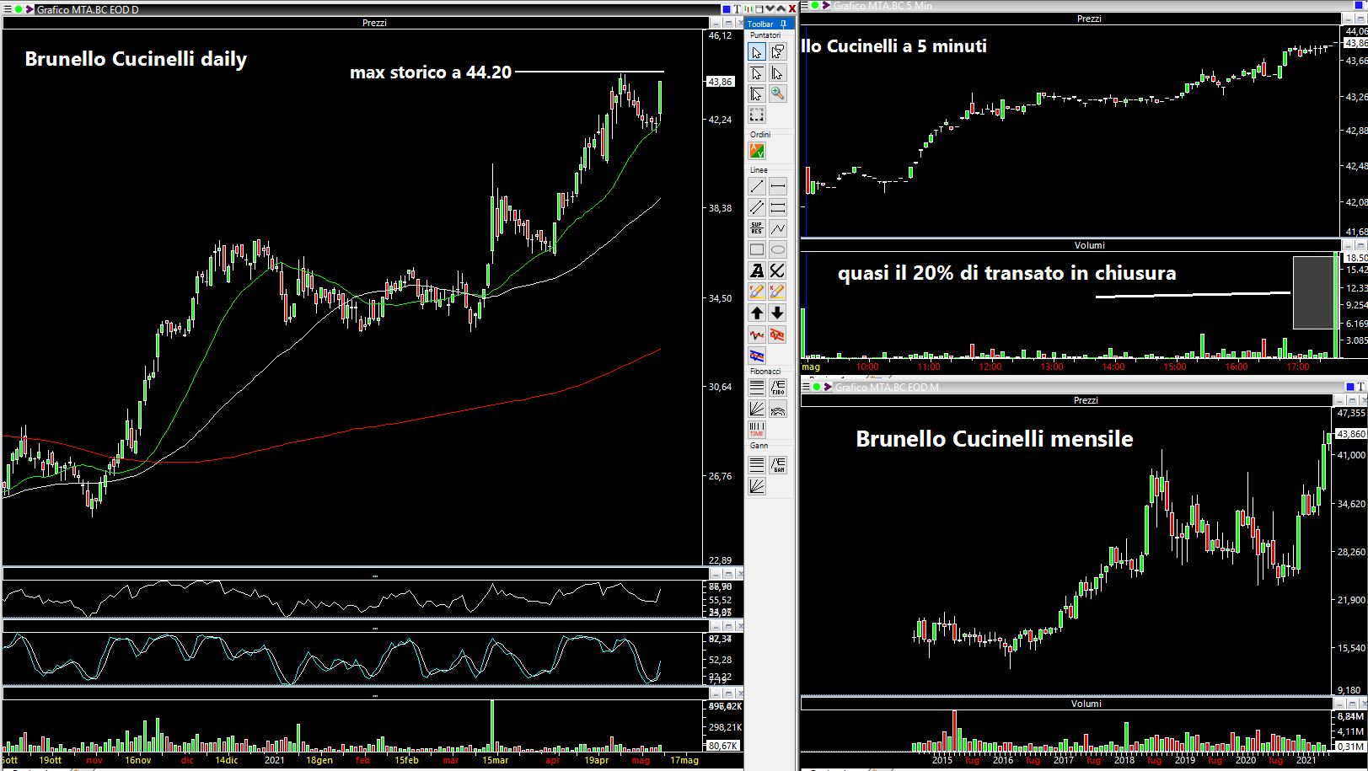Select the standard arrow pointer tool
The width and height of the screenshot is (1368, 771).
(x=757, y=53)
